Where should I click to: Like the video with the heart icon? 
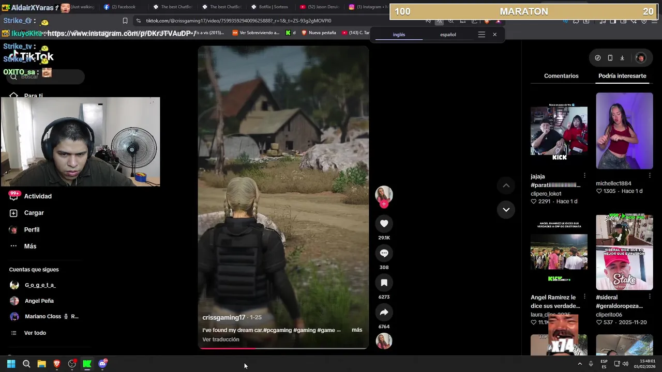[x=384, y=223]
